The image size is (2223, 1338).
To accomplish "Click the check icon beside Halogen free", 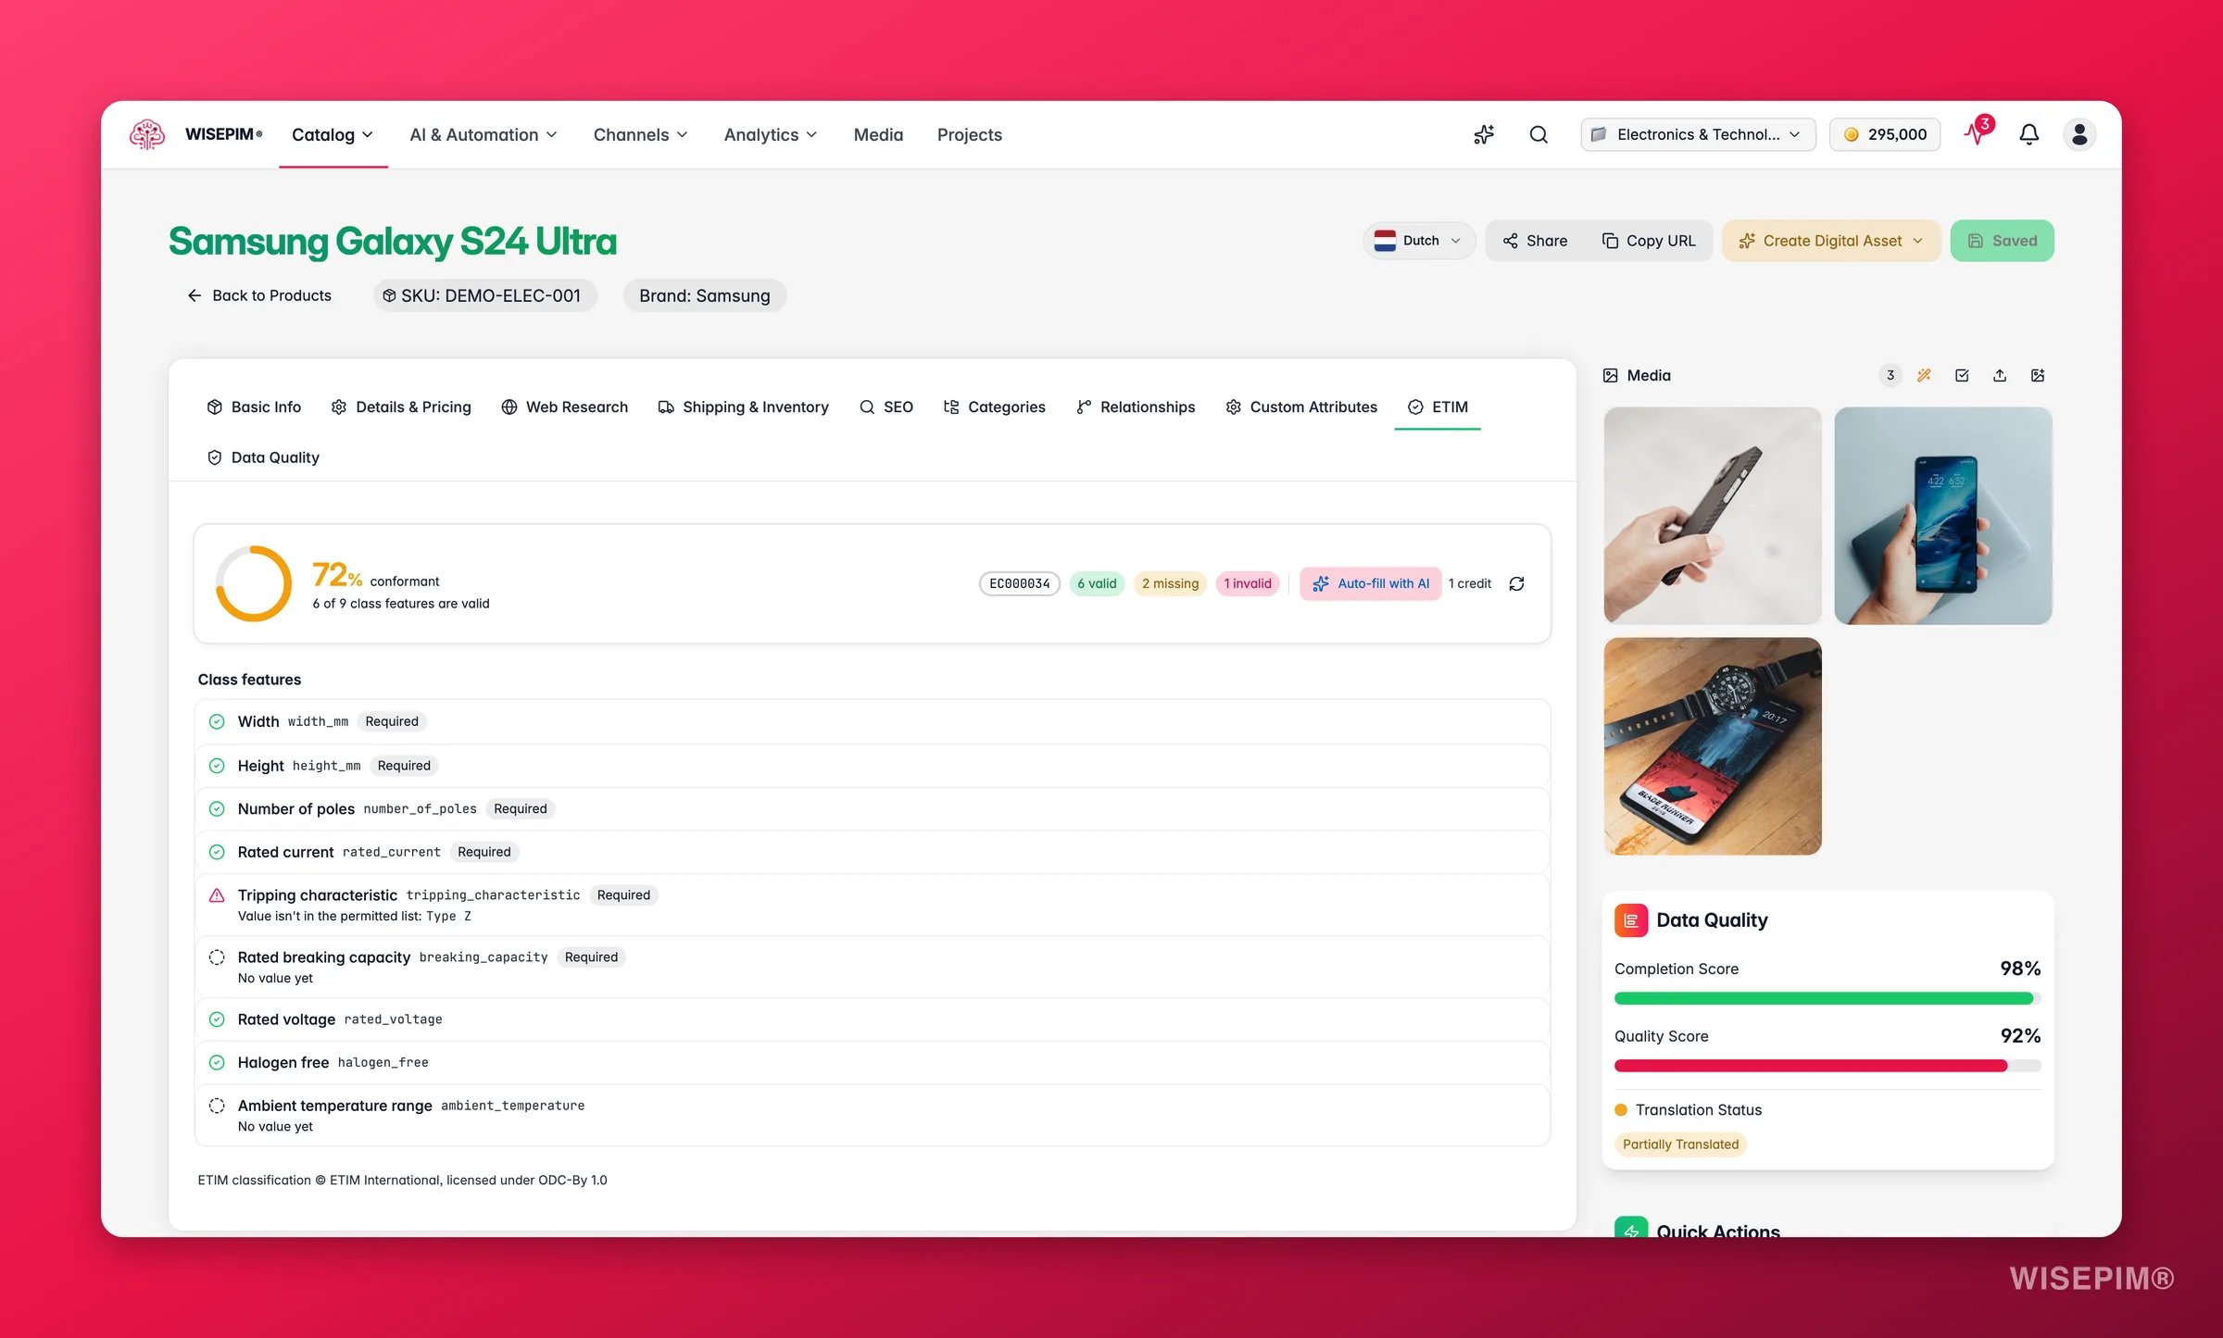I will pos(217,1062).
